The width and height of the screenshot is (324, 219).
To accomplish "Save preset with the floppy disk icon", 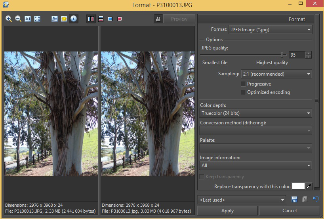I will tap(294, 199).
